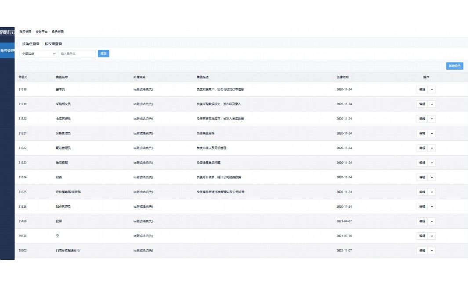Click the company logo in the sidebar
Image resolution: width=468 pixels, height=287 pixels.
tap(7, 32)
